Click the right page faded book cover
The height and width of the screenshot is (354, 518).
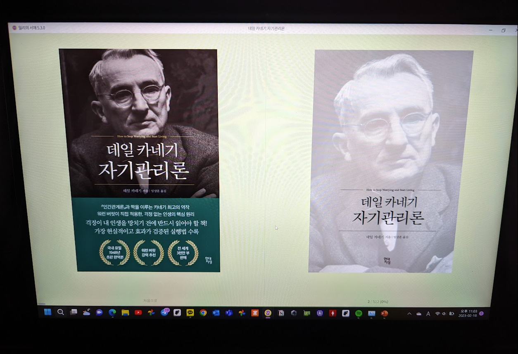(390, 161)
